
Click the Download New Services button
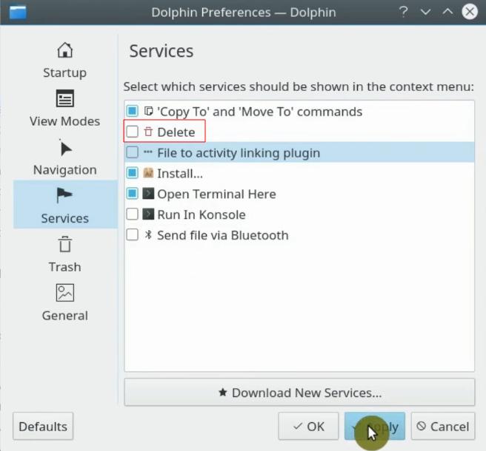299,393
